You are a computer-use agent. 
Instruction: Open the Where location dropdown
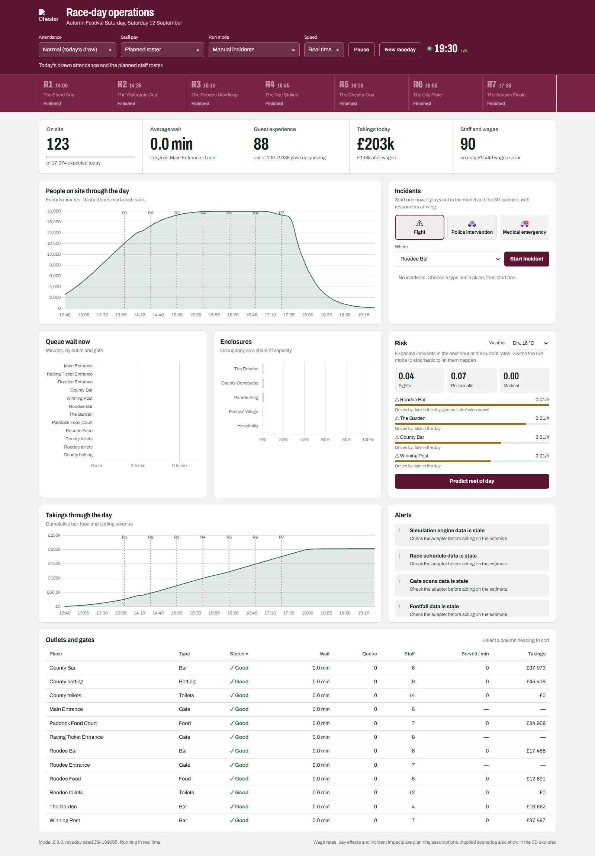(x=448, y=259)
